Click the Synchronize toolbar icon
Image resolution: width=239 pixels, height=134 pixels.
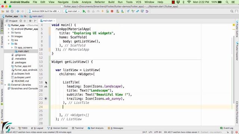coord(12,11)
